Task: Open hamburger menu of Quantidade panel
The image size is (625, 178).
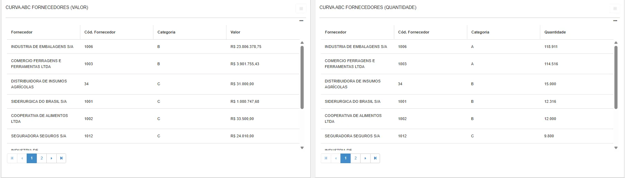Action: pos(615,9)
